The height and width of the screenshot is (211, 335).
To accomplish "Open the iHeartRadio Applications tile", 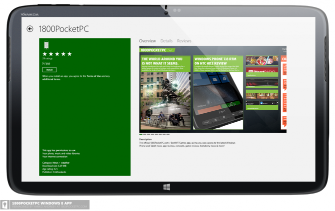I will (262, 72).
